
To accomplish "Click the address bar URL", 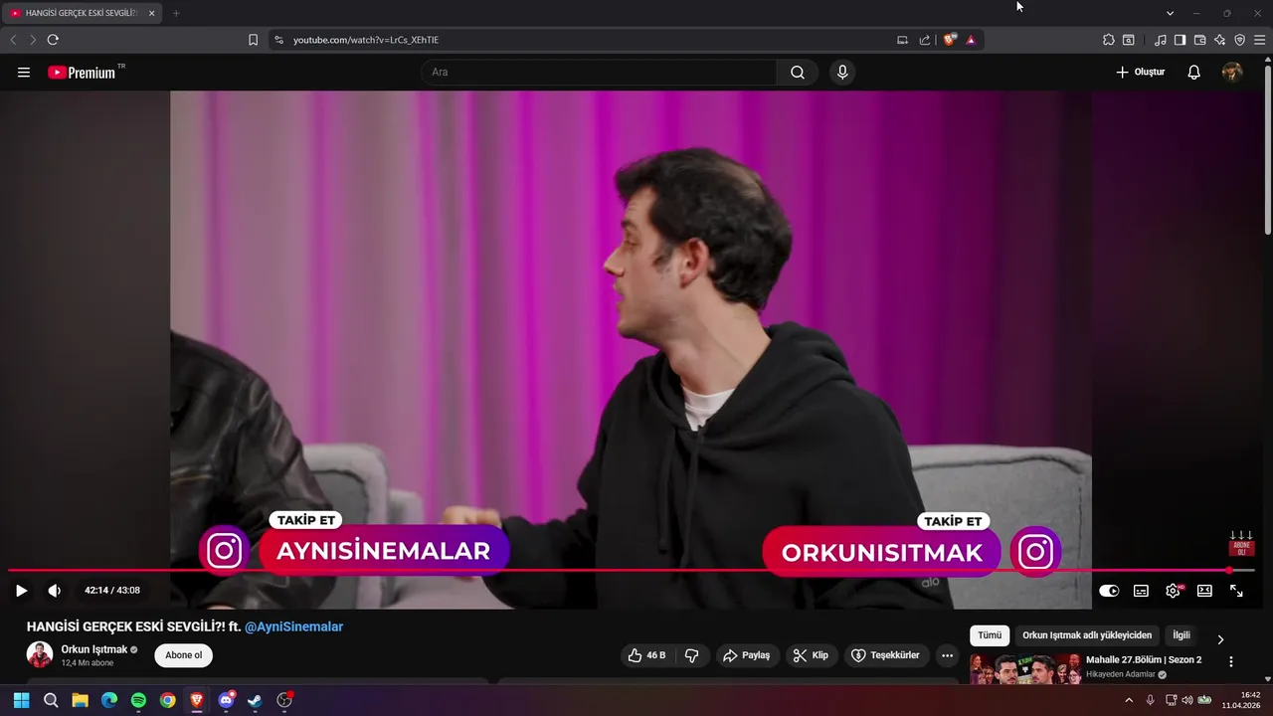I will [x=366, y=40].
